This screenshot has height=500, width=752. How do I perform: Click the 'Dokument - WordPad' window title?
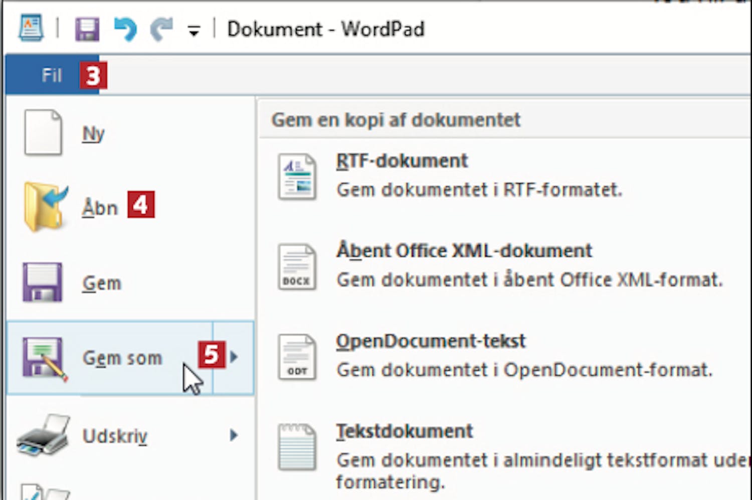(x=326, y=29)
